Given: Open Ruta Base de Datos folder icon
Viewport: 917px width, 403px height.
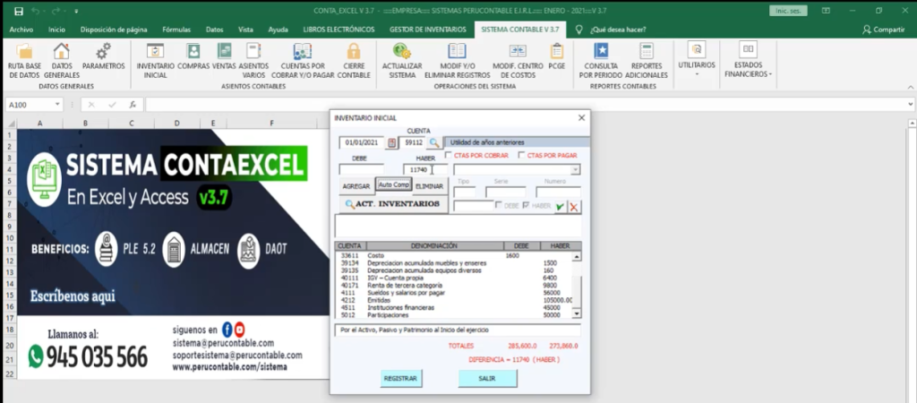Looking at the screenshot, I should click(24, 51).
